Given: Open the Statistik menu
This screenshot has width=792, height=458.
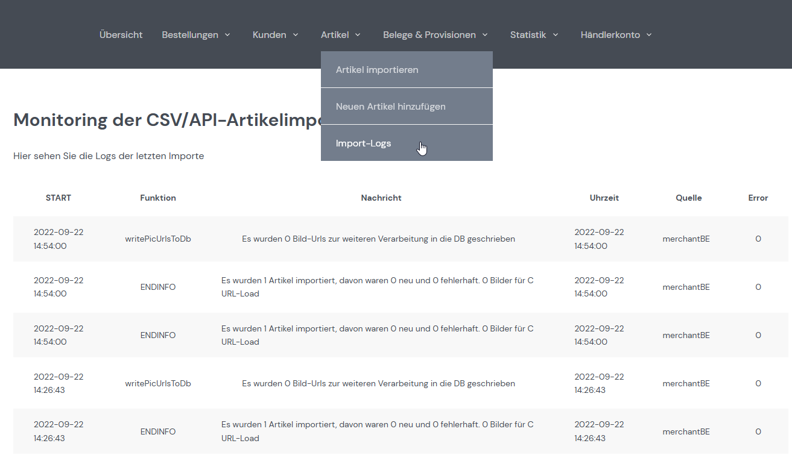Looking at the screenshot, I should coord(528,35).
